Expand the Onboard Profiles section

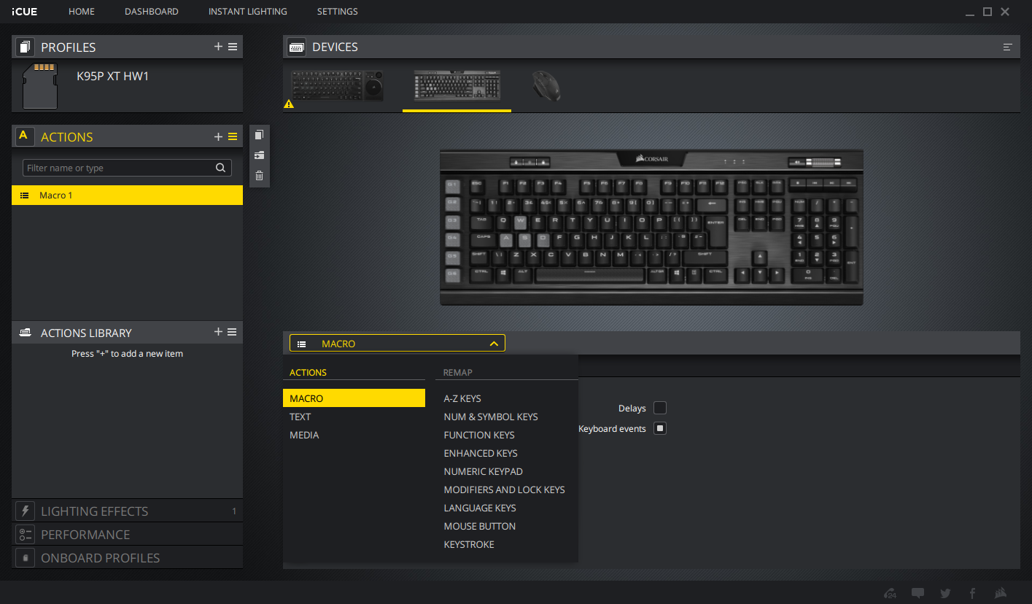128,558
